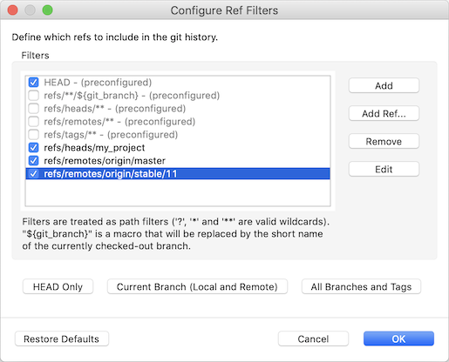Apply the HEAD Only preset
This screenshot has height=362, width=449.
(x=58, y=286)
